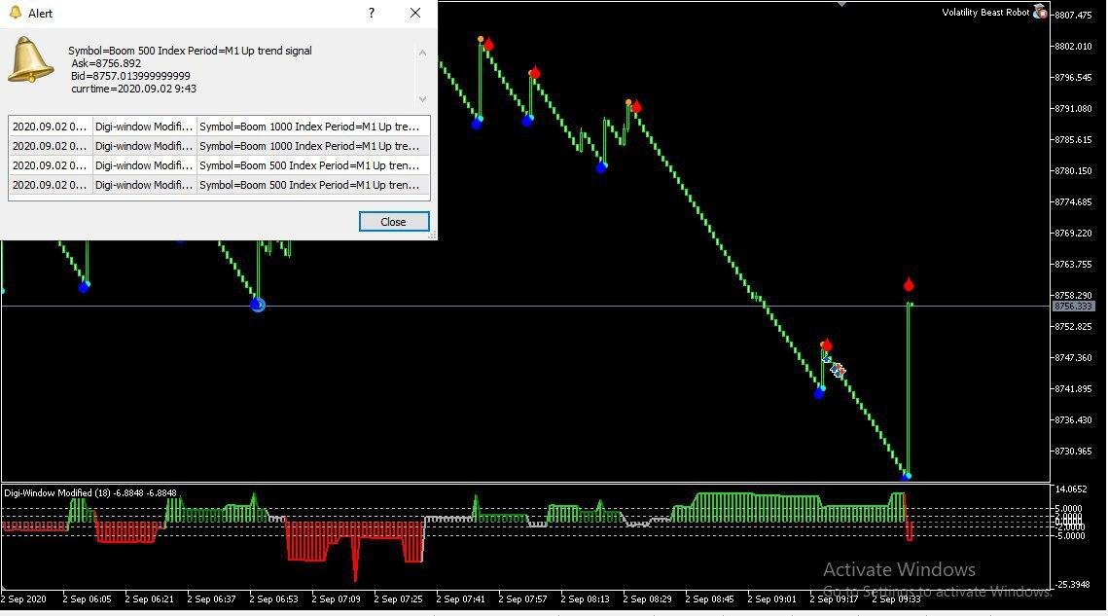
Task: Click the 8802.010 price scale label
Action: pos(1073,46)
